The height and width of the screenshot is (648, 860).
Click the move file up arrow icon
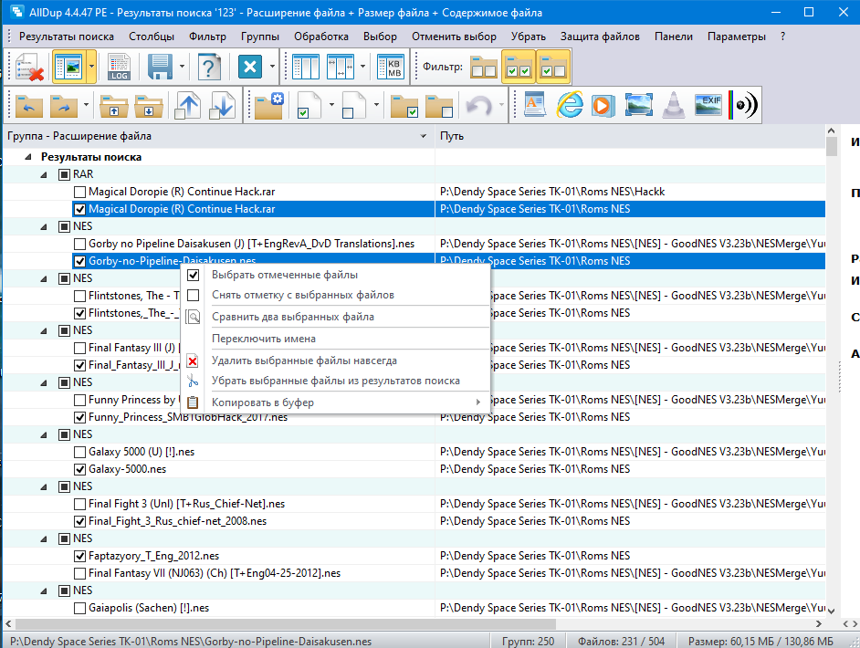coord(187,105)
